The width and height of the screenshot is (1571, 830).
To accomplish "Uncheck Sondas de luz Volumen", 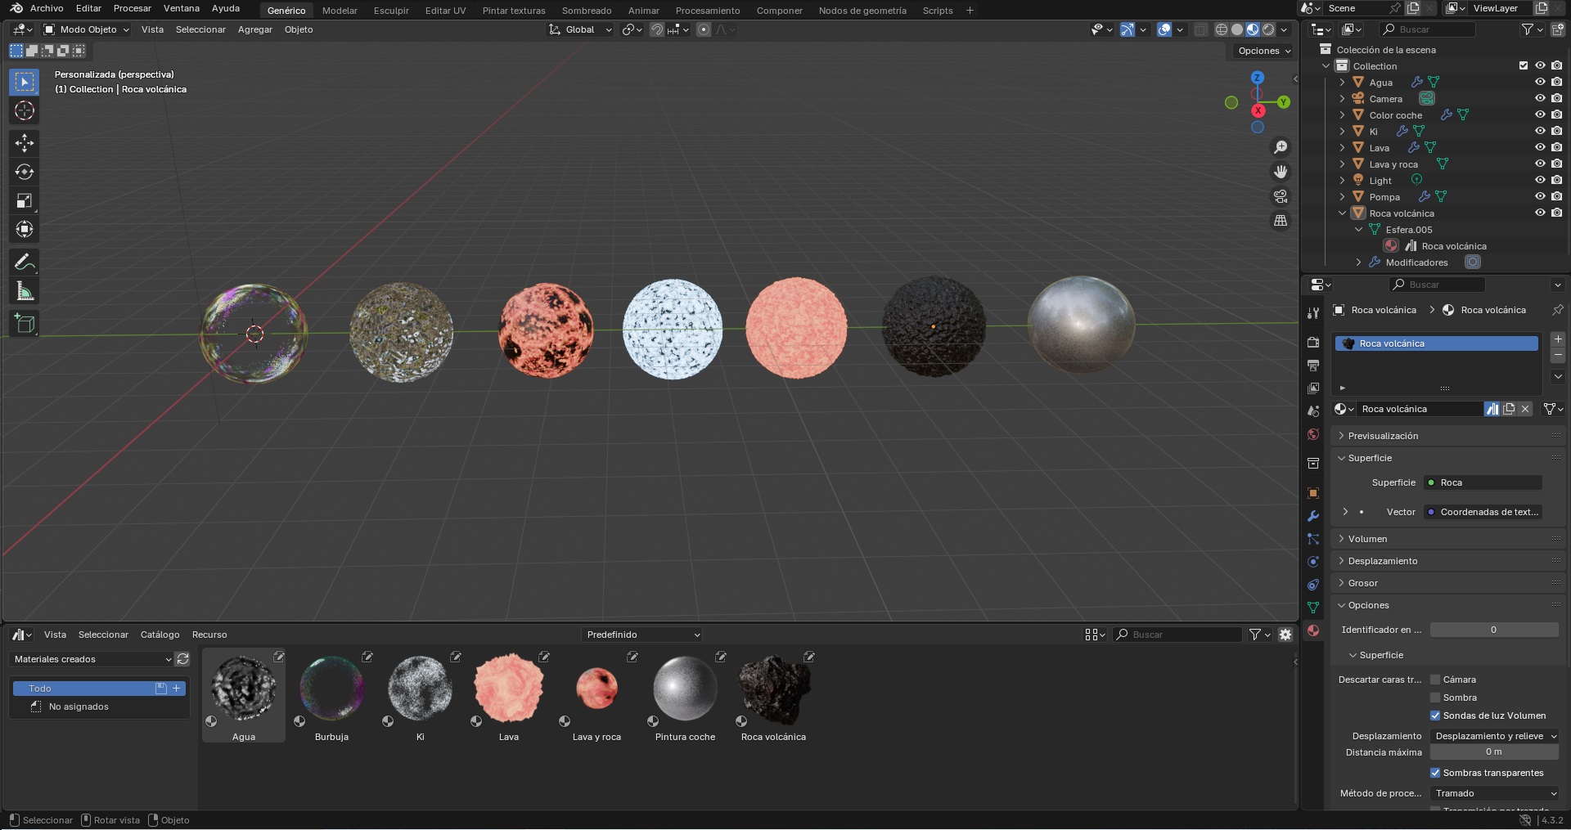I will click(x=1435, y=716).
